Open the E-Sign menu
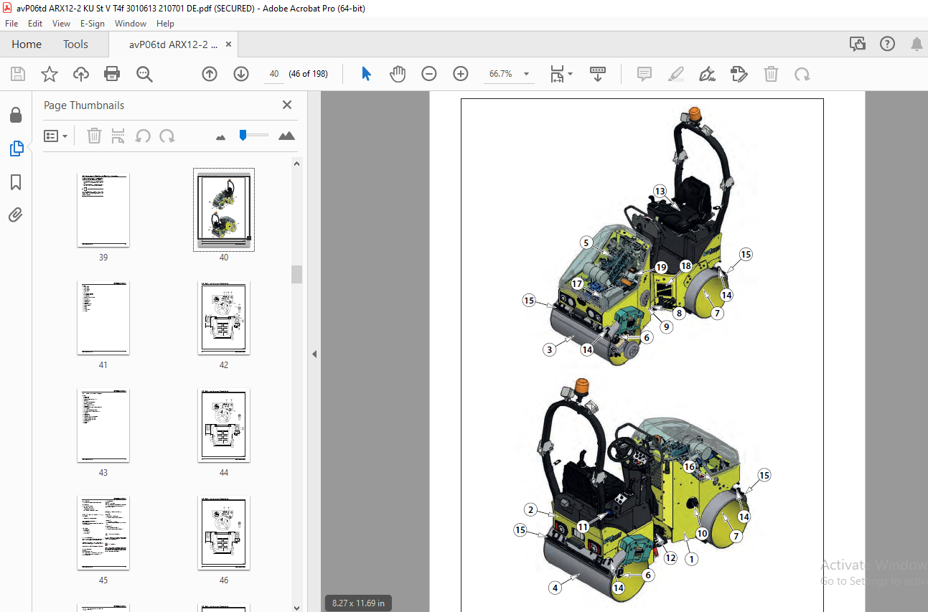Screen dimensions: 928x612 (x=93, y=23)
